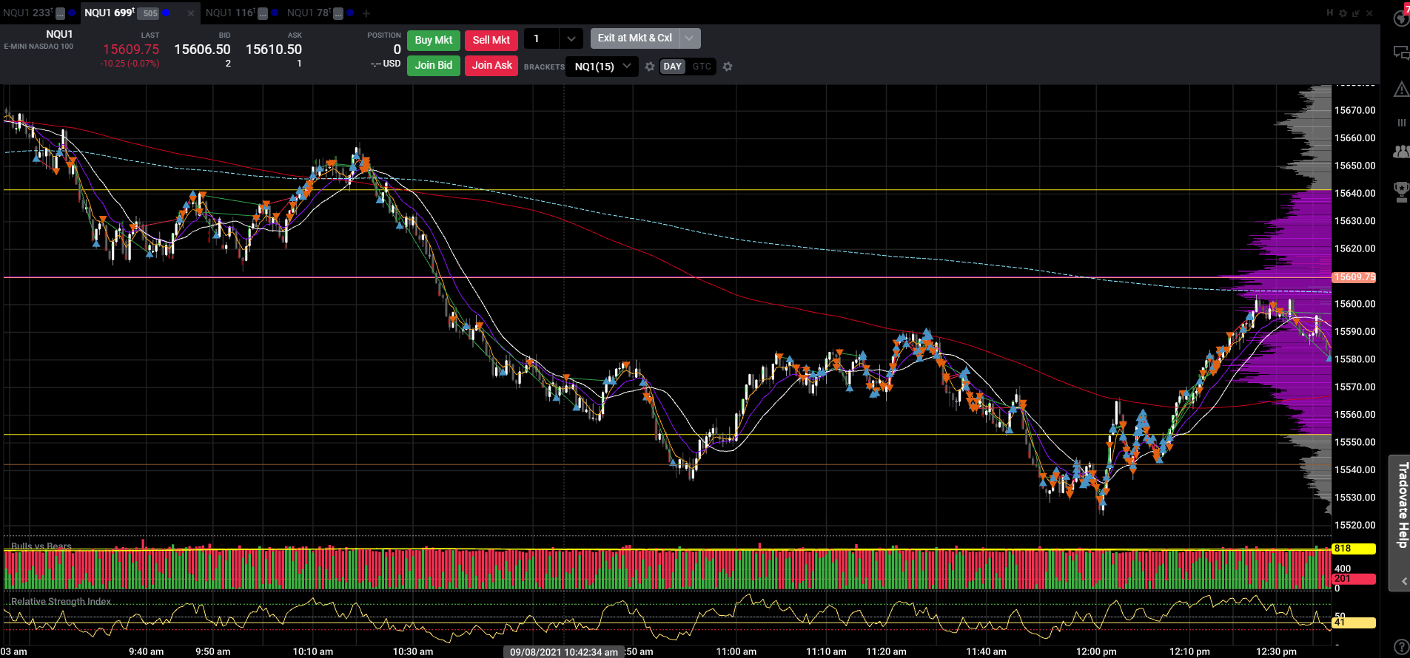Open order settings gear right of GTC
Viewport: 1410px width, 658px height.
coord(728,67)
